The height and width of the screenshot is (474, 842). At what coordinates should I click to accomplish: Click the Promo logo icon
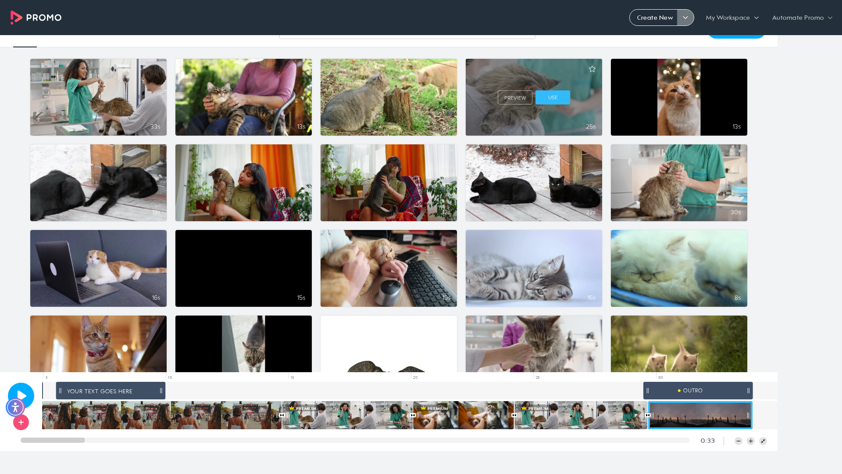click(16, 18)
